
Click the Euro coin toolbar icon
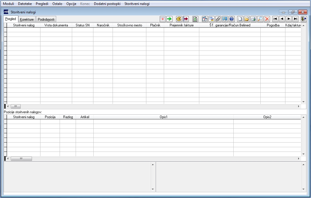coord(179,19)
